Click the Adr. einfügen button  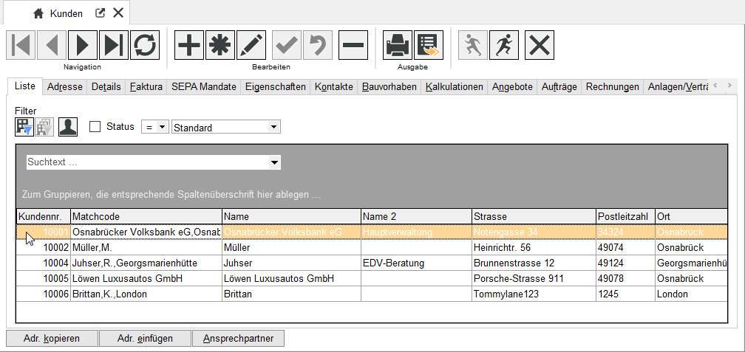(x=145, y=339)
